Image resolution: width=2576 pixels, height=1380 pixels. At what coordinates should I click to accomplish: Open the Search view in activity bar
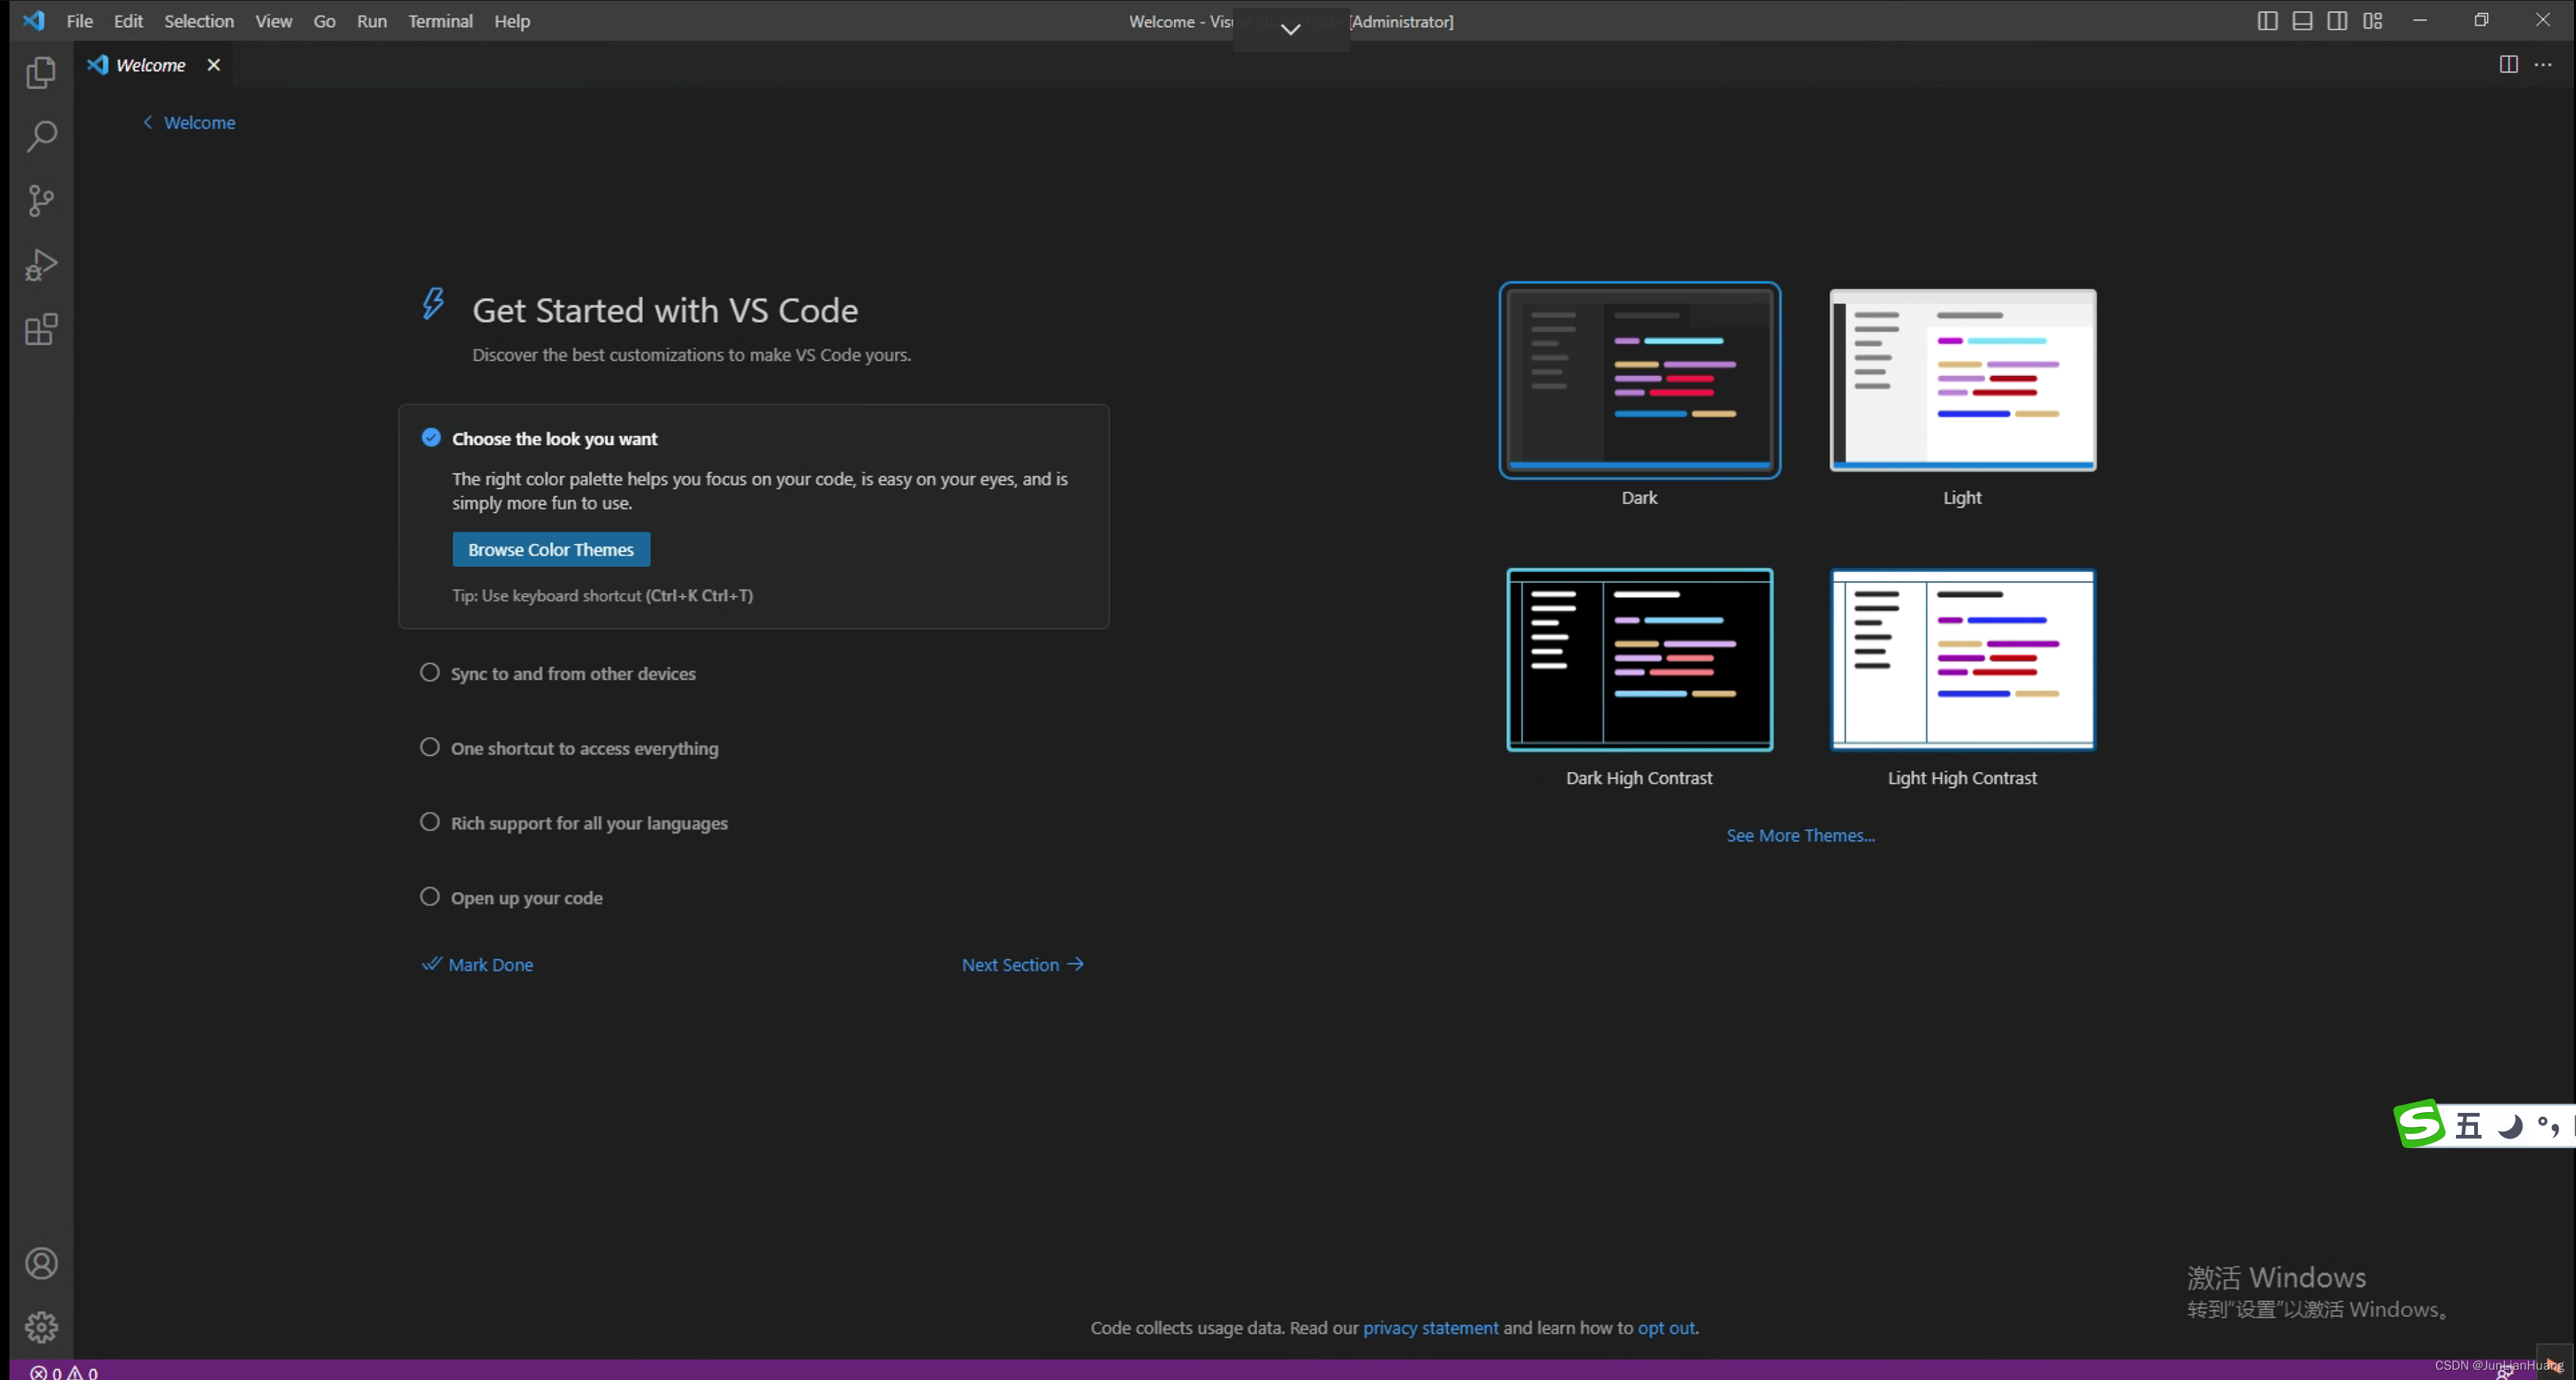(41, 136)
